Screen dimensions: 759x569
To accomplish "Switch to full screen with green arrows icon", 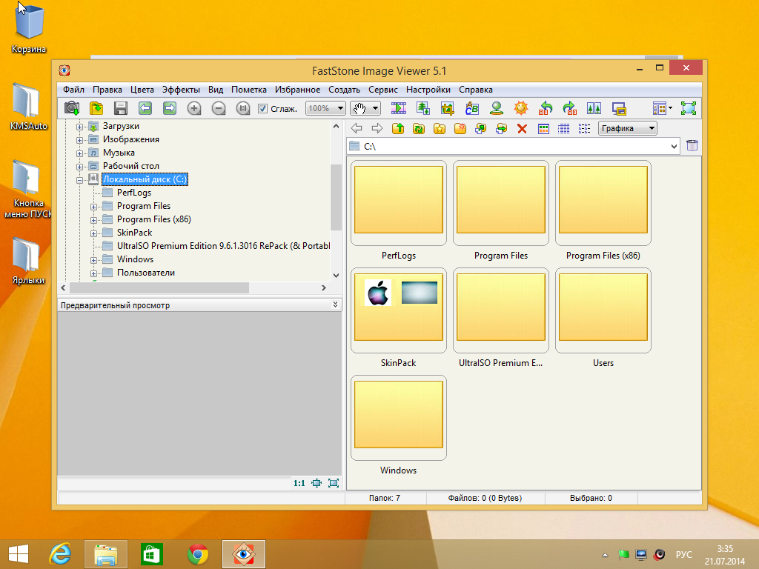I will tap(689, 108).
